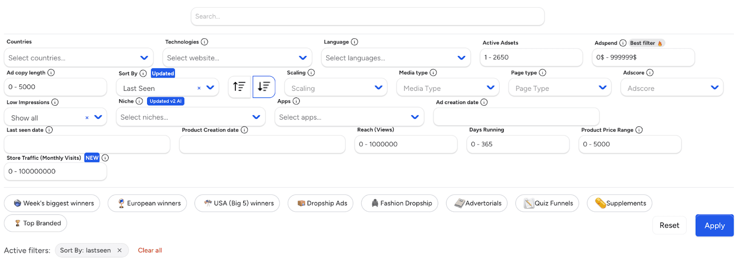Open the Media Type dropdown
740x264 pixels.
point(448,88)
